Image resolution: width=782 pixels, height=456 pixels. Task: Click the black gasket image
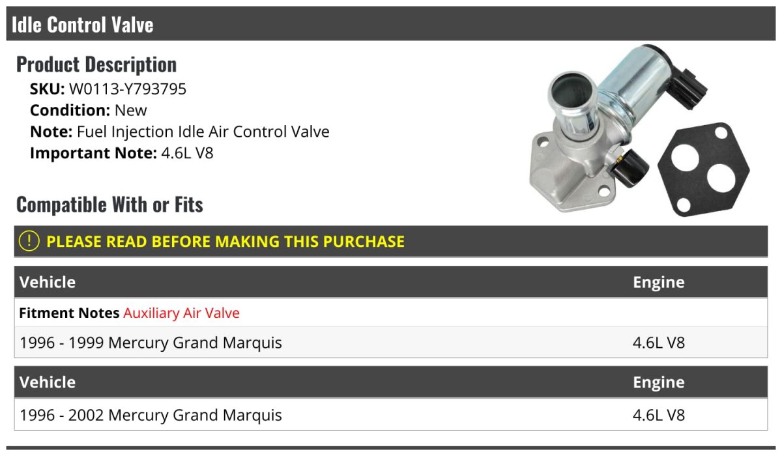pyautogui.click(x=704, y=171)
